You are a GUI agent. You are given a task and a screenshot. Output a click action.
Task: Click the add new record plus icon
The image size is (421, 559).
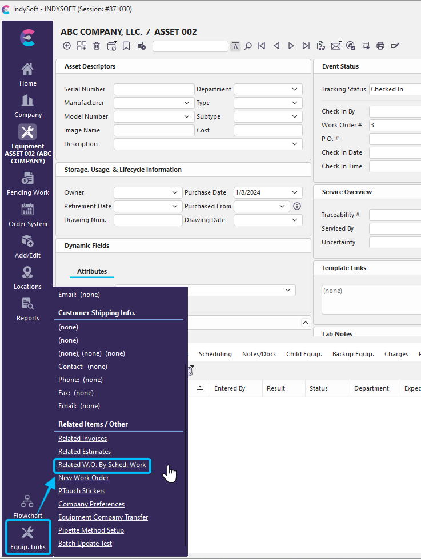(67, 46)
